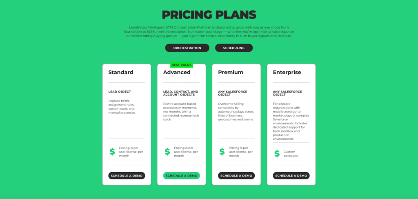Switch to the Scheduling tab
Viewport: 418px width, 199px height.
234,48
